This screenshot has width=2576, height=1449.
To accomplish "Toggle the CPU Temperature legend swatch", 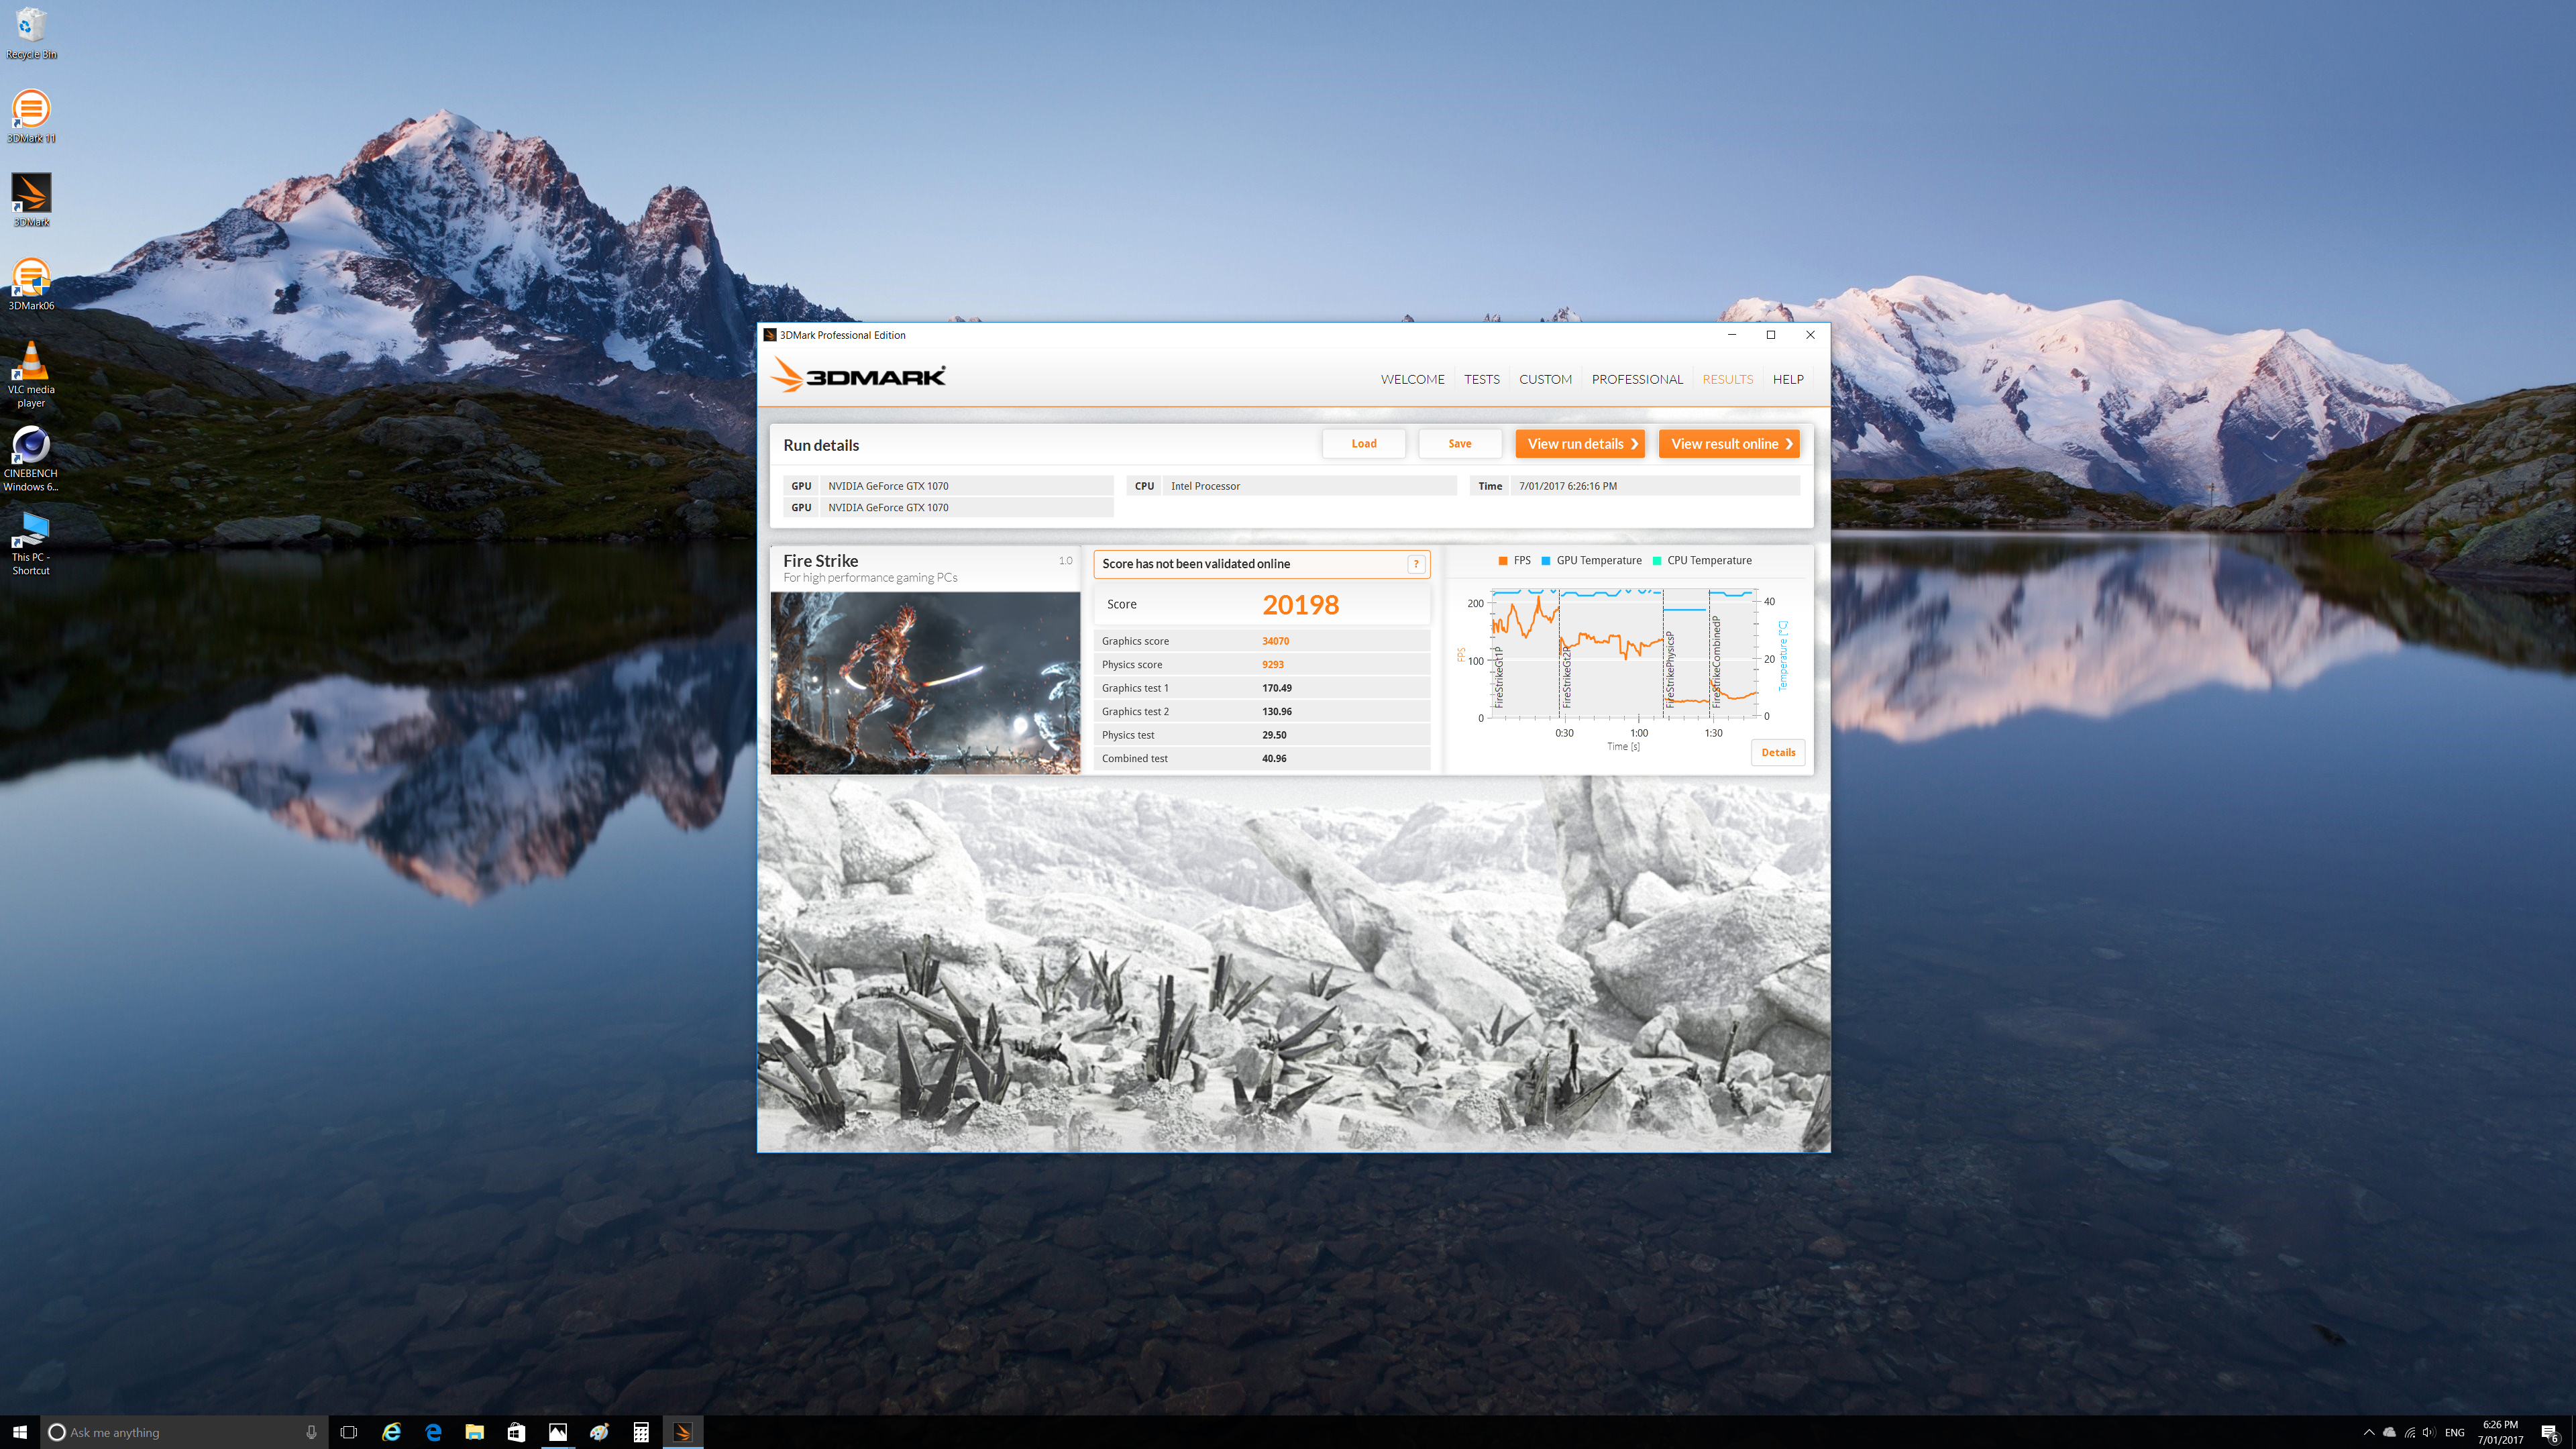I will pyautogui.click(x=1657, y=561).
